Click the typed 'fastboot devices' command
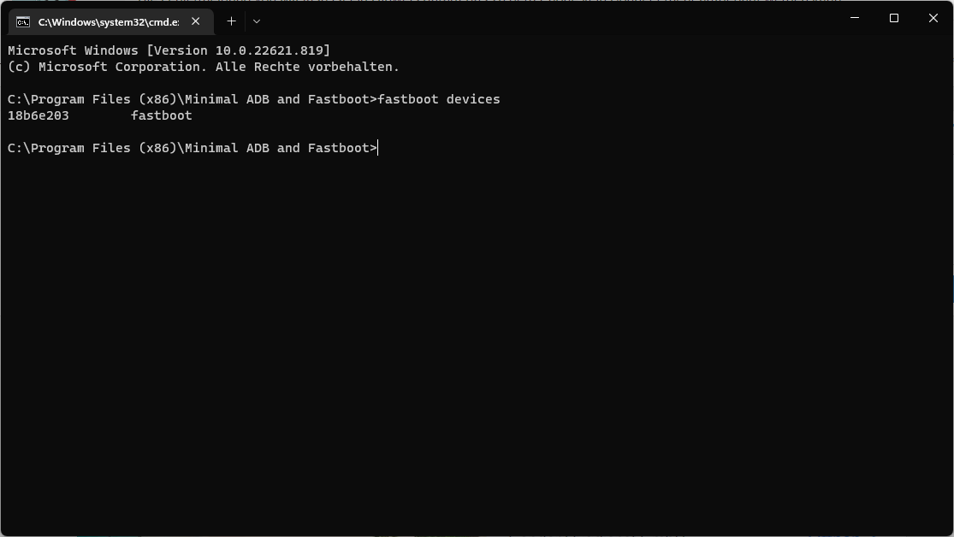The height and width of the screenshot is (537, 954). click(x=439, y=99)
